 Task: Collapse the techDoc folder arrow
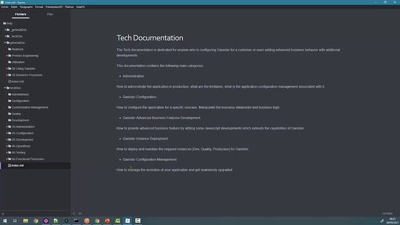5,87
